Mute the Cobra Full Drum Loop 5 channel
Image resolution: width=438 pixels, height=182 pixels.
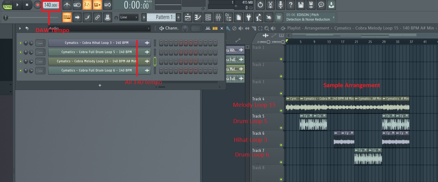(21, 52)
